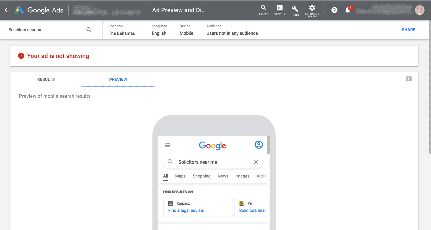The height and width of the screenshot is (230, 431).
Task: Click the Ad Preview and Di... title
Action: pyautogui.click(x=179, y=10)
